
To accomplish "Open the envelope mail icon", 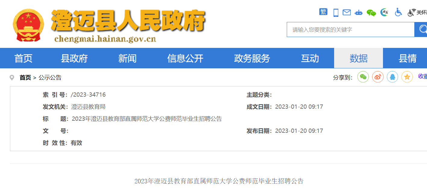I will pyautogui.click(x=347, y=12).
